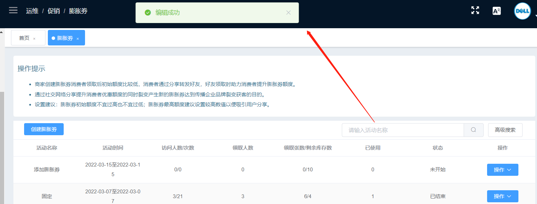Select the 固定 activity name cell

pyautogui.click(x=47, y=196)
